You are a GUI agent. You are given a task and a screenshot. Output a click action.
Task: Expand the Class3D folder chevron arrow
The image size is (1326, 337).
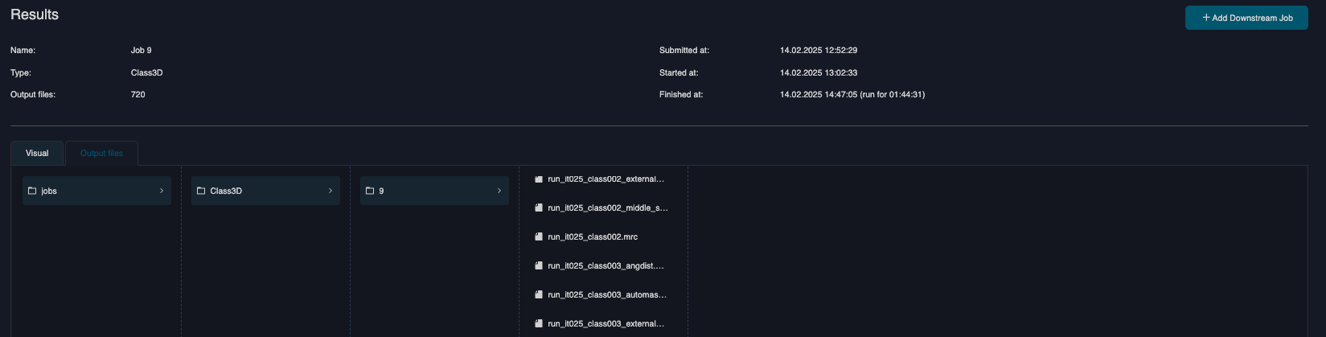tap(330, 191)
